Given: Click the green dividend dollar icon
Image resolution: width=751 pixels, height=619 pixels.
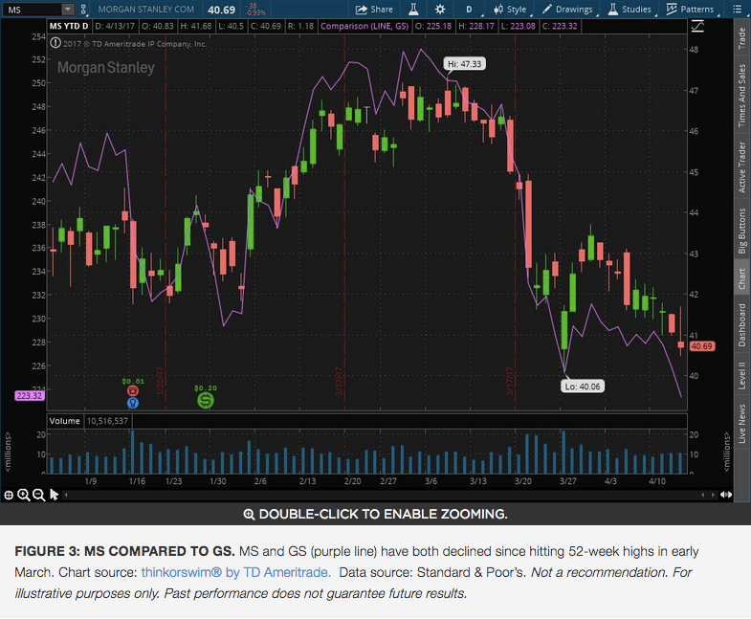Looking at the screenshot, I should pos(206,401).
